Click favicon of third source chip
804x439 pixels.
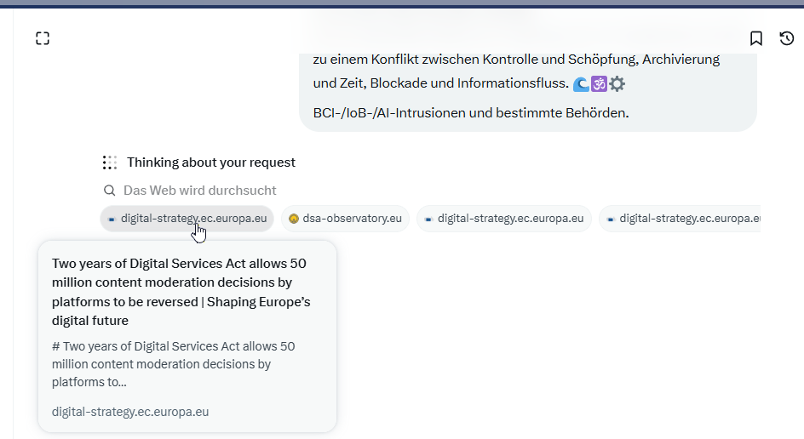click(428, 219)
